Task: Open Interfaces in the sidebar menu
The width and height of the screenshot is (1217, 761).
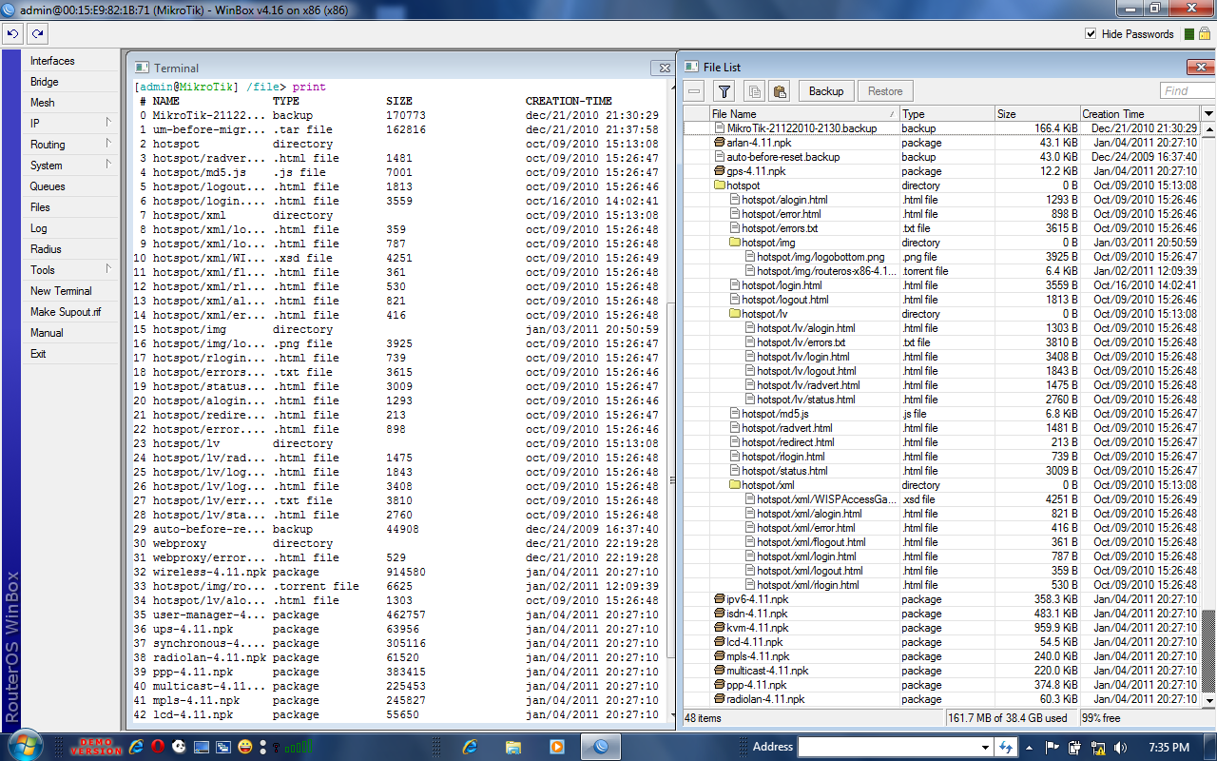Action: (x=70, y=61)
